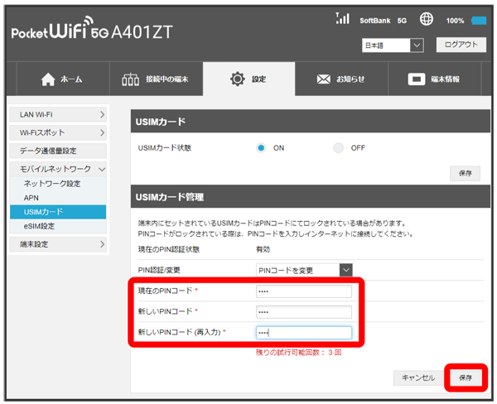Click the 現在のPINコード input field

[304, 291]
